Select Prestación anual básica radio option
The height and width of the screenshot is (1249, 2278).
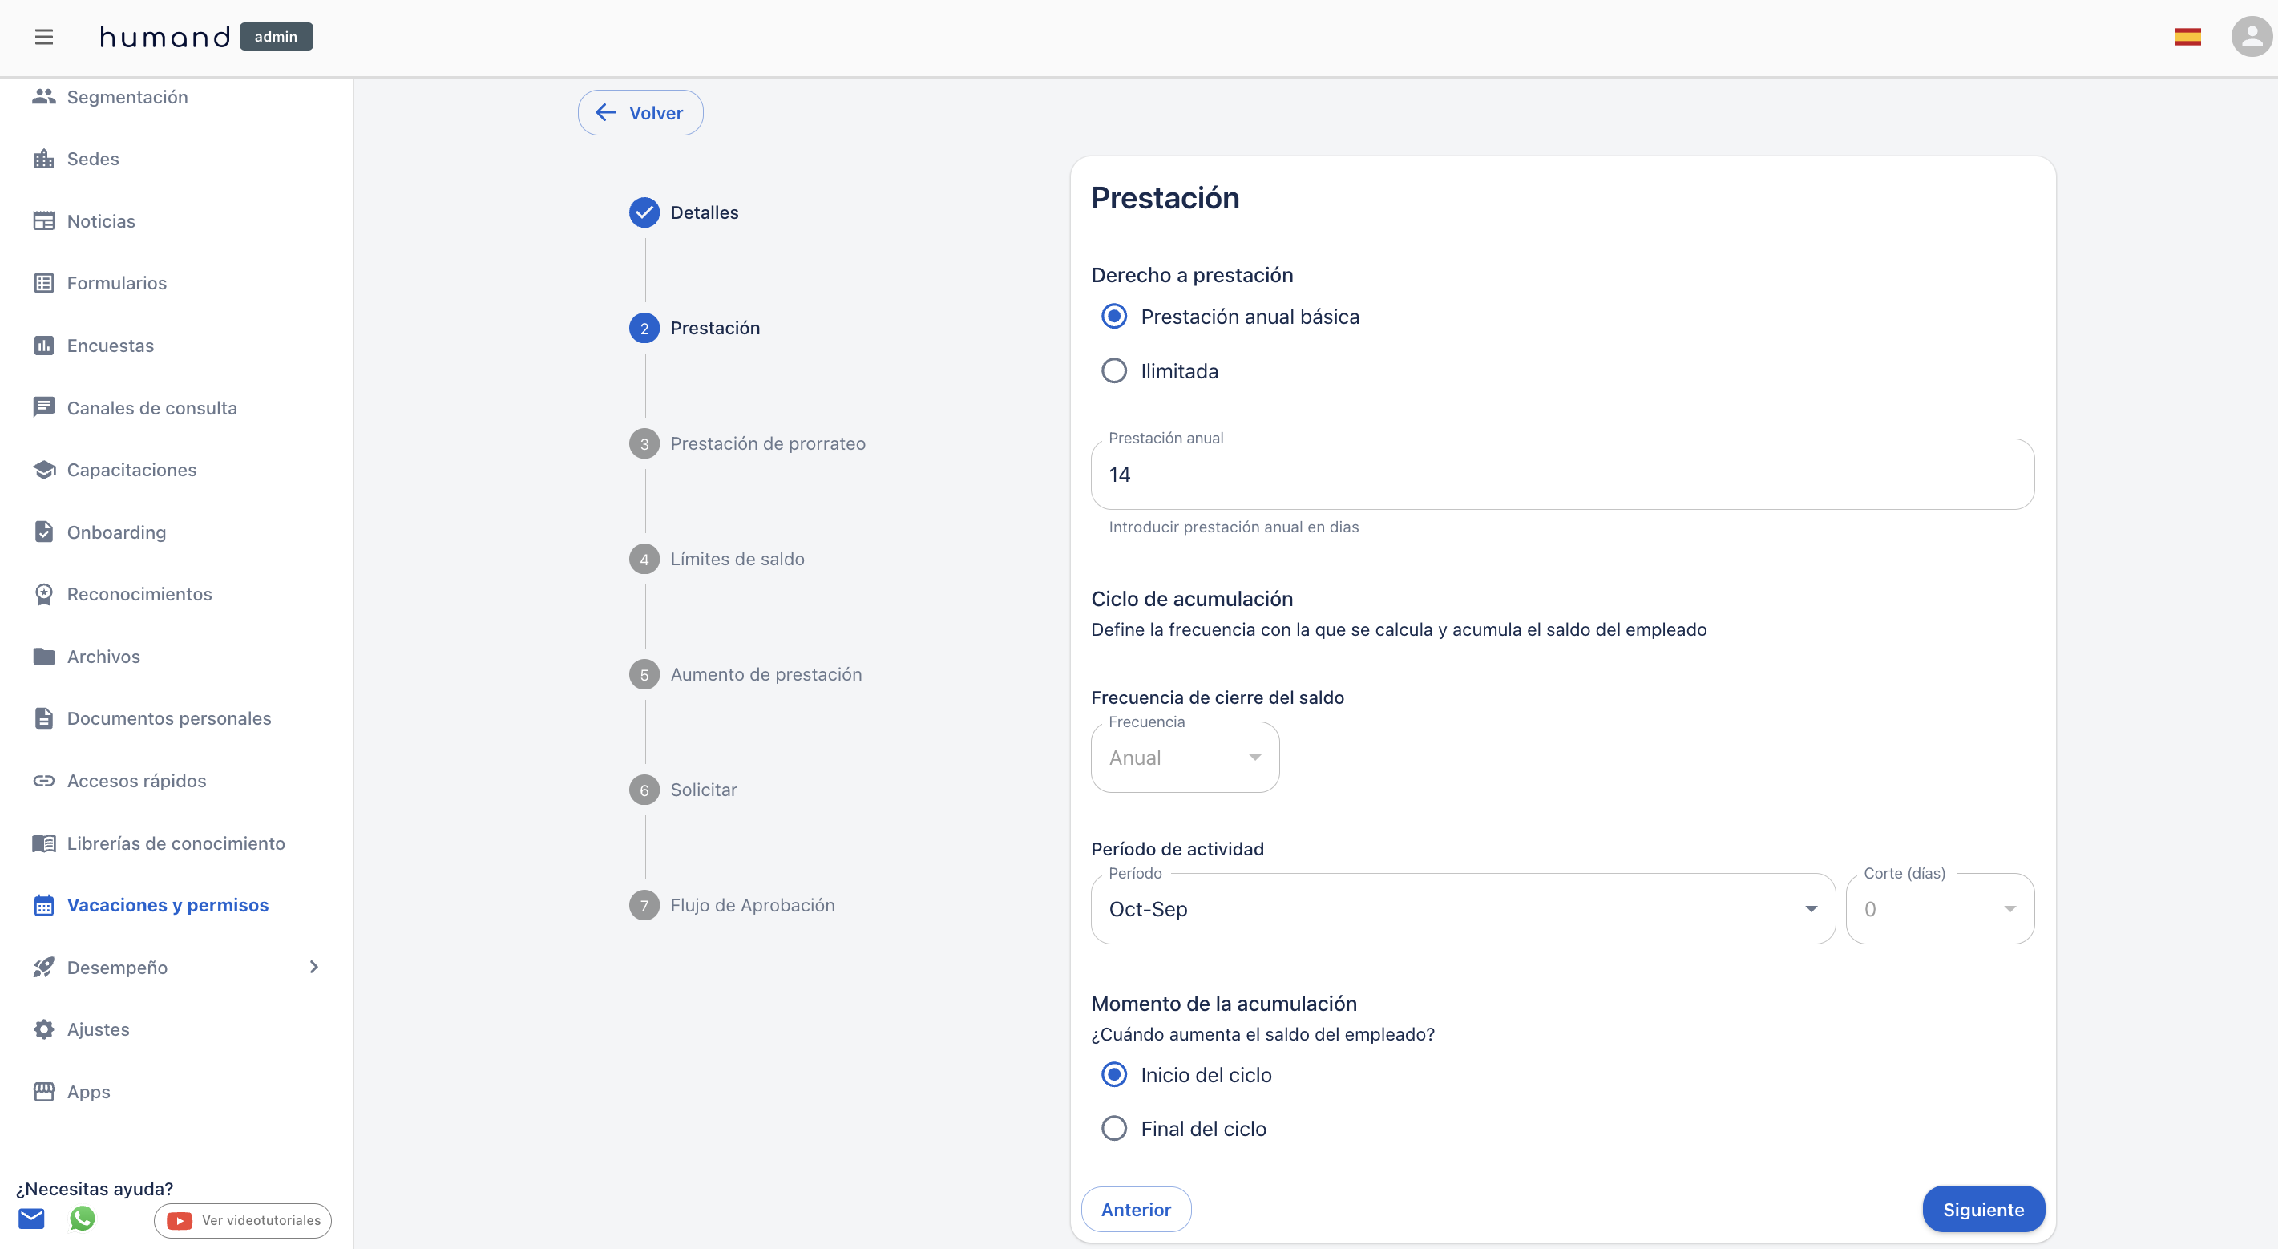point(1113,317)
